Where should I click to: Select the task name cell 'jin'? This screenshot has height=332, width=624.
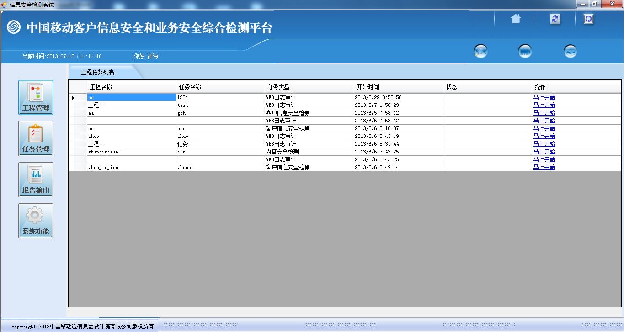(x=220, y=152)
